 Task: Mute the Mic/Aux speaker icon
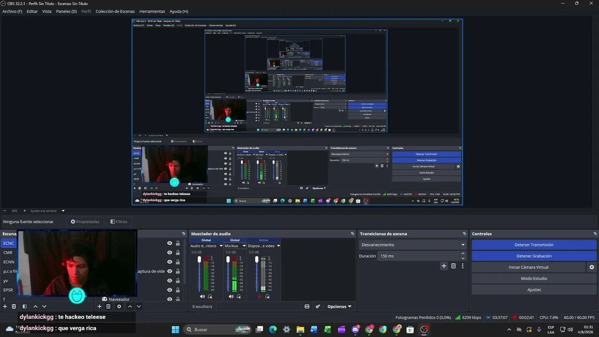pos(231,296)
